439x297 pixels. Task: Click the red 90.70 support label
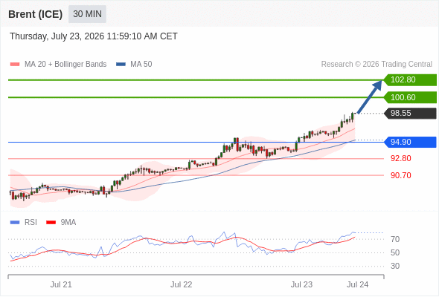click(x=400, y=175)
